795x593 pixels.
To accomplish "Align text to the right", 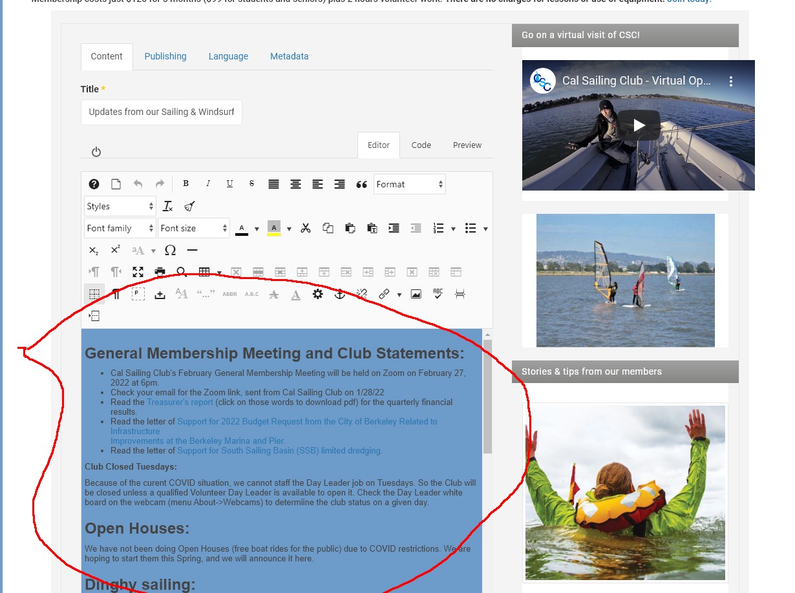I will pyautogui.click(x=339, y=184).
